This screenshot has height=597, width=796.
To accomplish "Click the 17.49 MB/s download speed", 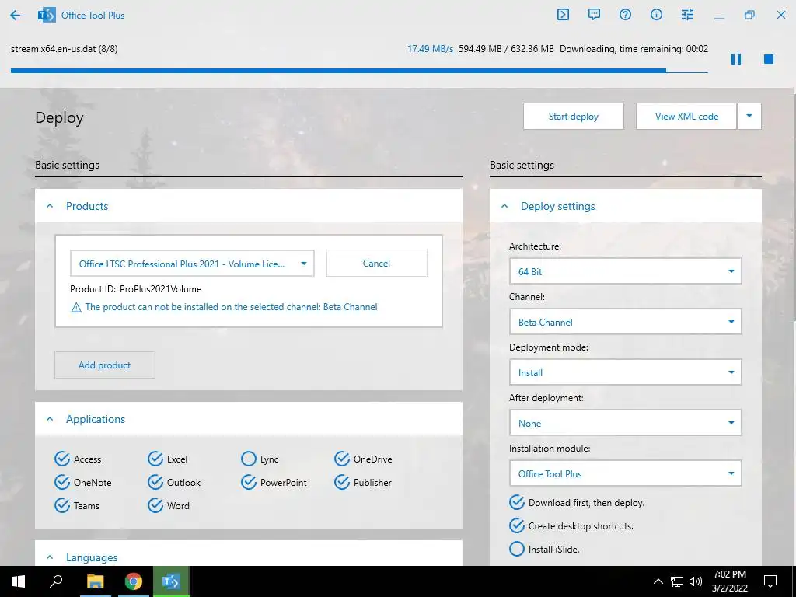I will [430, 49].
